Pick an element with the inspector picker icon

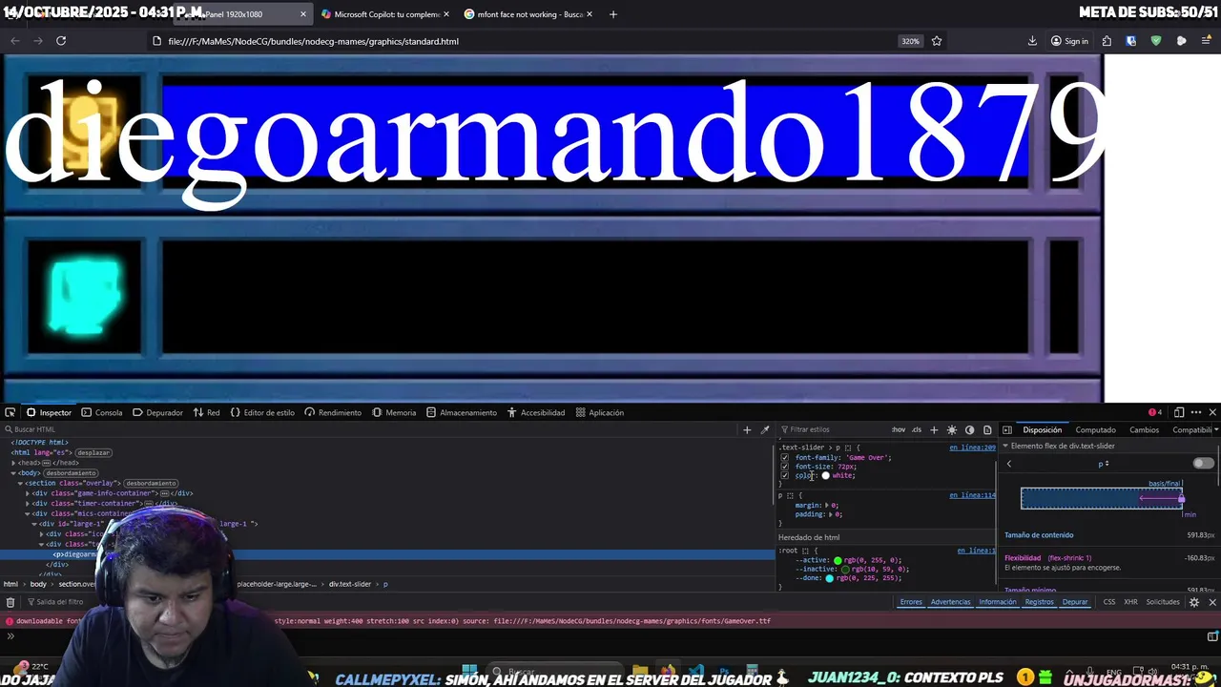pyautogui.click(x=10, y=412)
